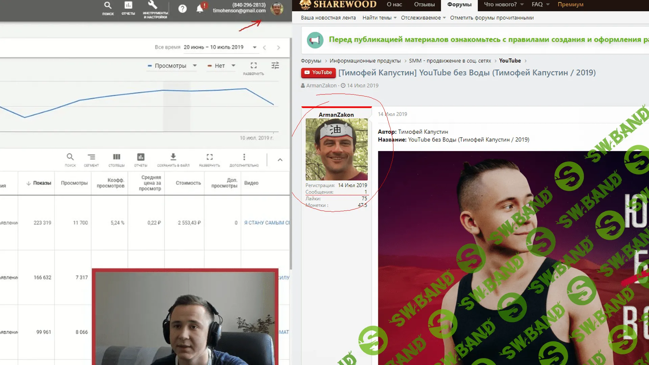The width and height of the screenshot is (649, 365).
Task: Open Tools and Settings wrench icon
Action: coord(153,5)
